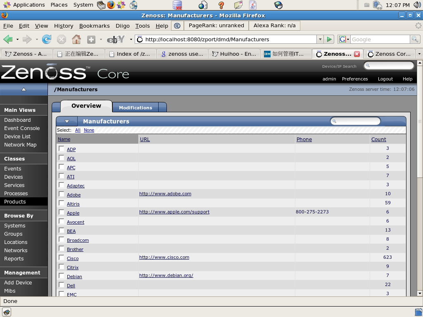Select the ADP row checkbox
423x317 pixels.
pos(62,149)
